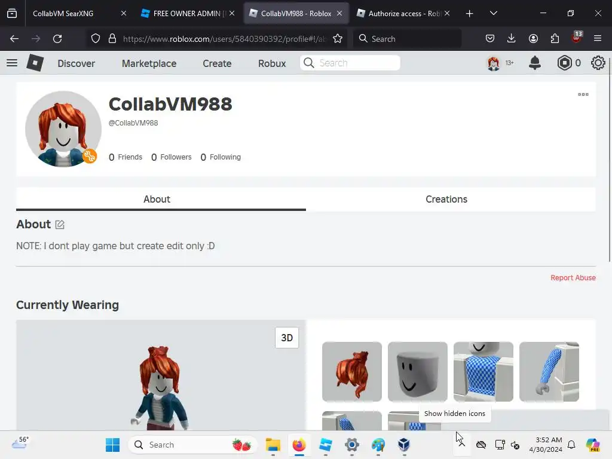The height and width of the screenshot is (459, 612).
Task: Click the large profile avatar picture
Action: (x=63, y=129)
